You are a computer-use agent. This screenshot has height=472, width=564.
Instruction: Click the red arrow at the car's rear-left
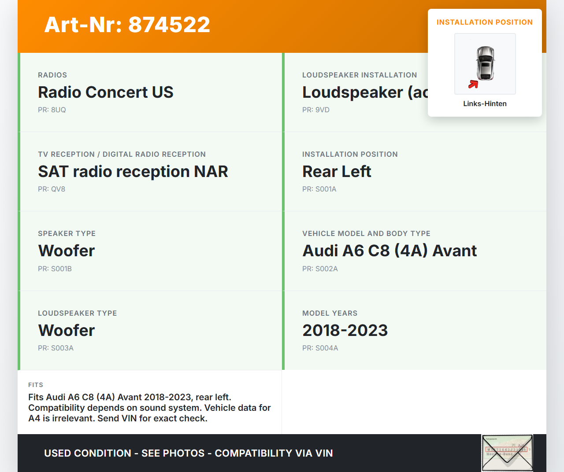(473, 84)
